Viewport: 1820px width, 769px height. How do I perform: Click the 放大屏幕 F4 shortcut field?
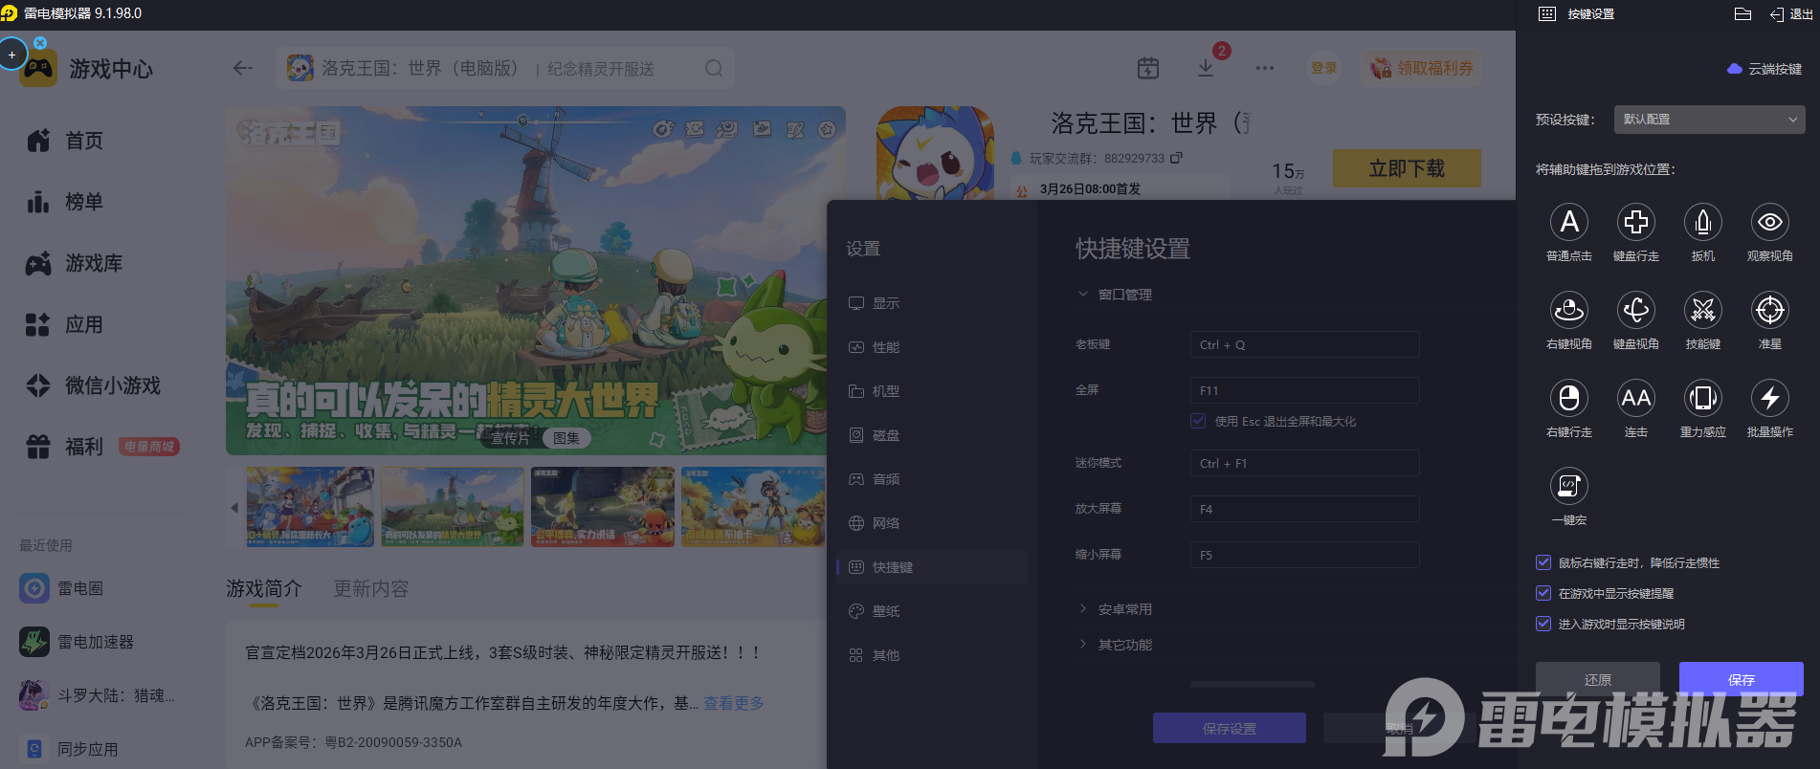click(1305, 509)
